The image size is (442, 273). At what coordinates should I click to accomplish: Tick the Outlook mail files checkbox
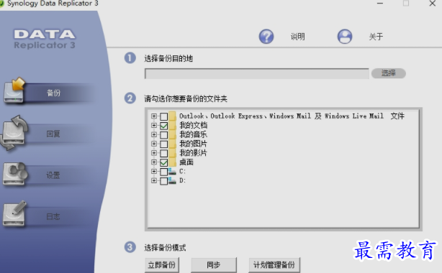coord(164,116)
